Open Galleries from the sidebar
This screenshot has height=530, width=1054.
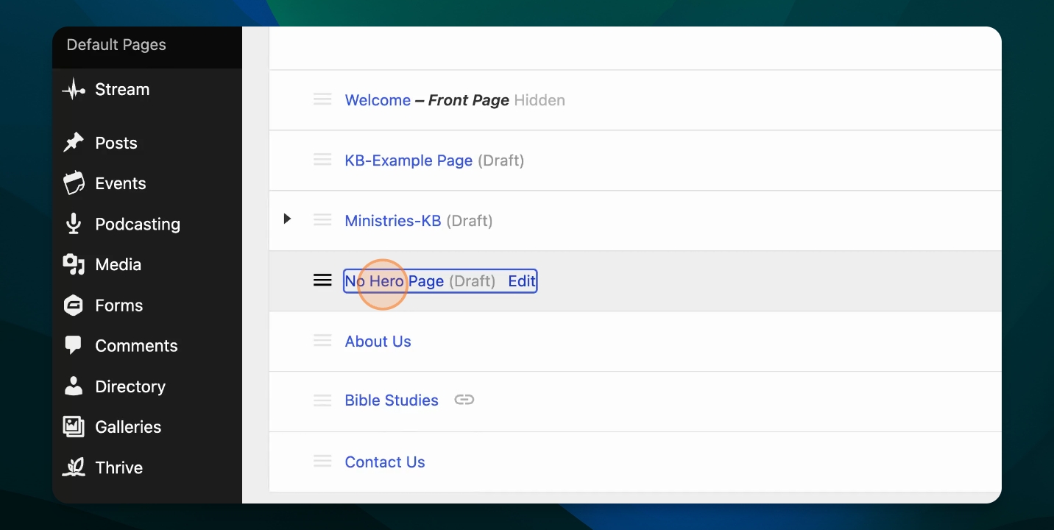coord(128,427)
